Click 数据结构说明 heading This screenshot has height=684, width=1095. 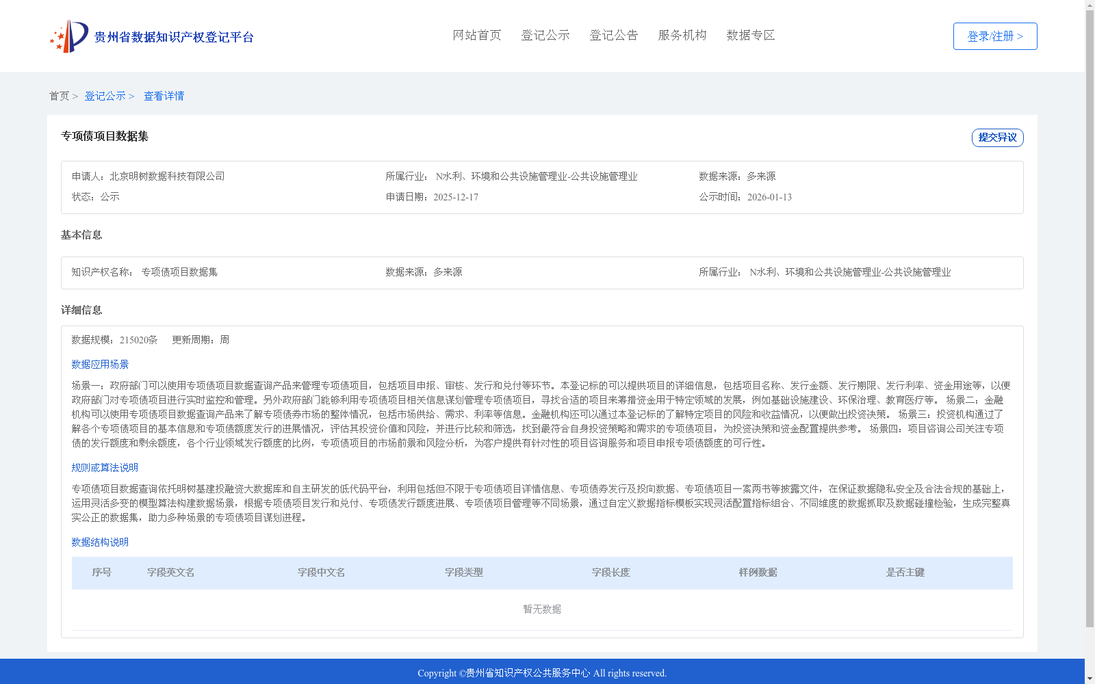coord(100,542)
